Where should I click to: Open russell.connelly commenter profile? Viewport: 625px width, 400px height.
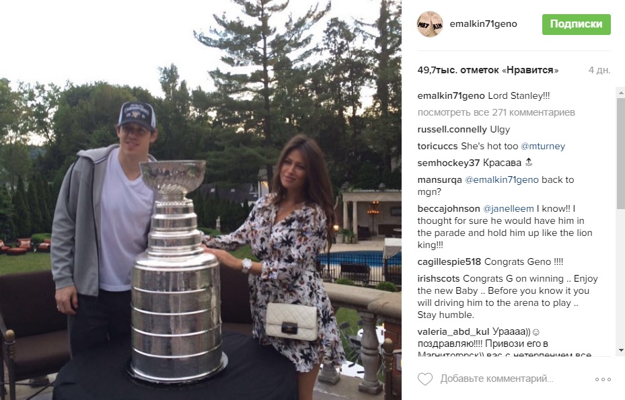pyautogui.click(x=452, y=130)
